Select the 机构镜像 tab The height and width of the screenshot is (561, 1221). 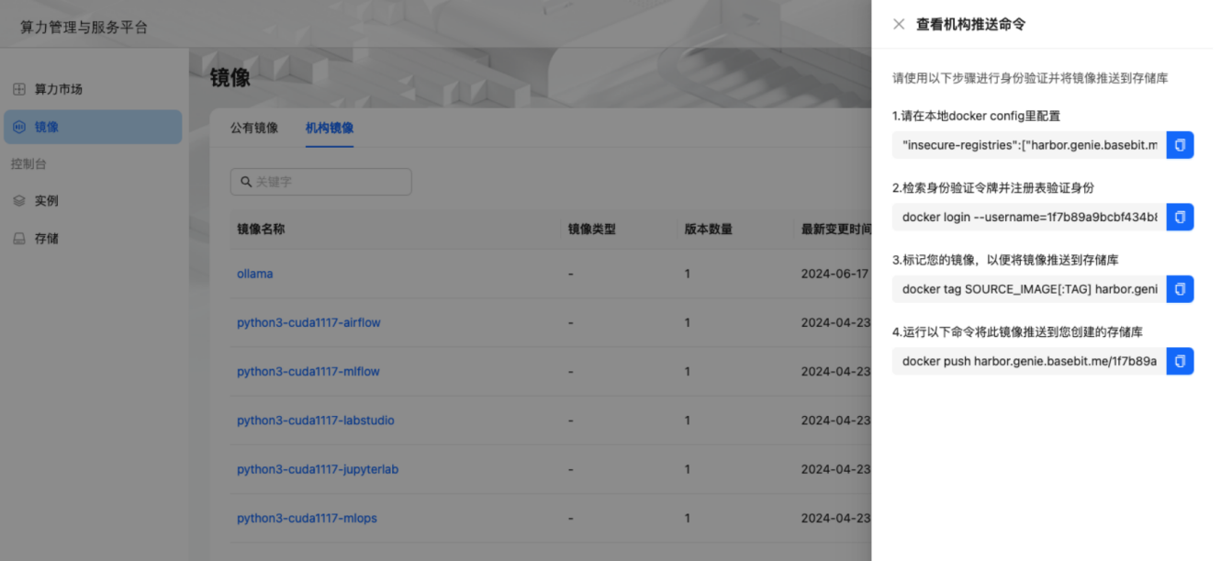point(330,128)
